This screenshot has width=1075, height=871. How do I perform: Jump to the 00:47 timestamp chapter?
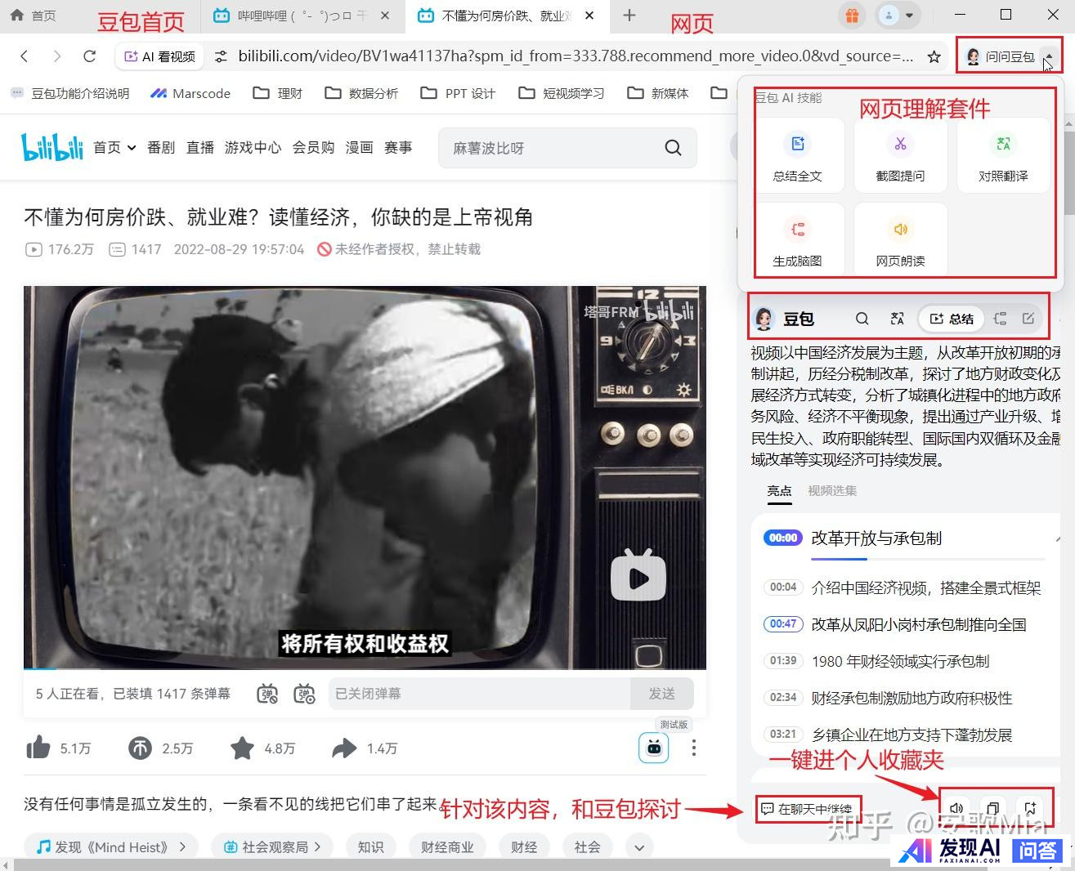pyautogui.click(x=783, y=624)
